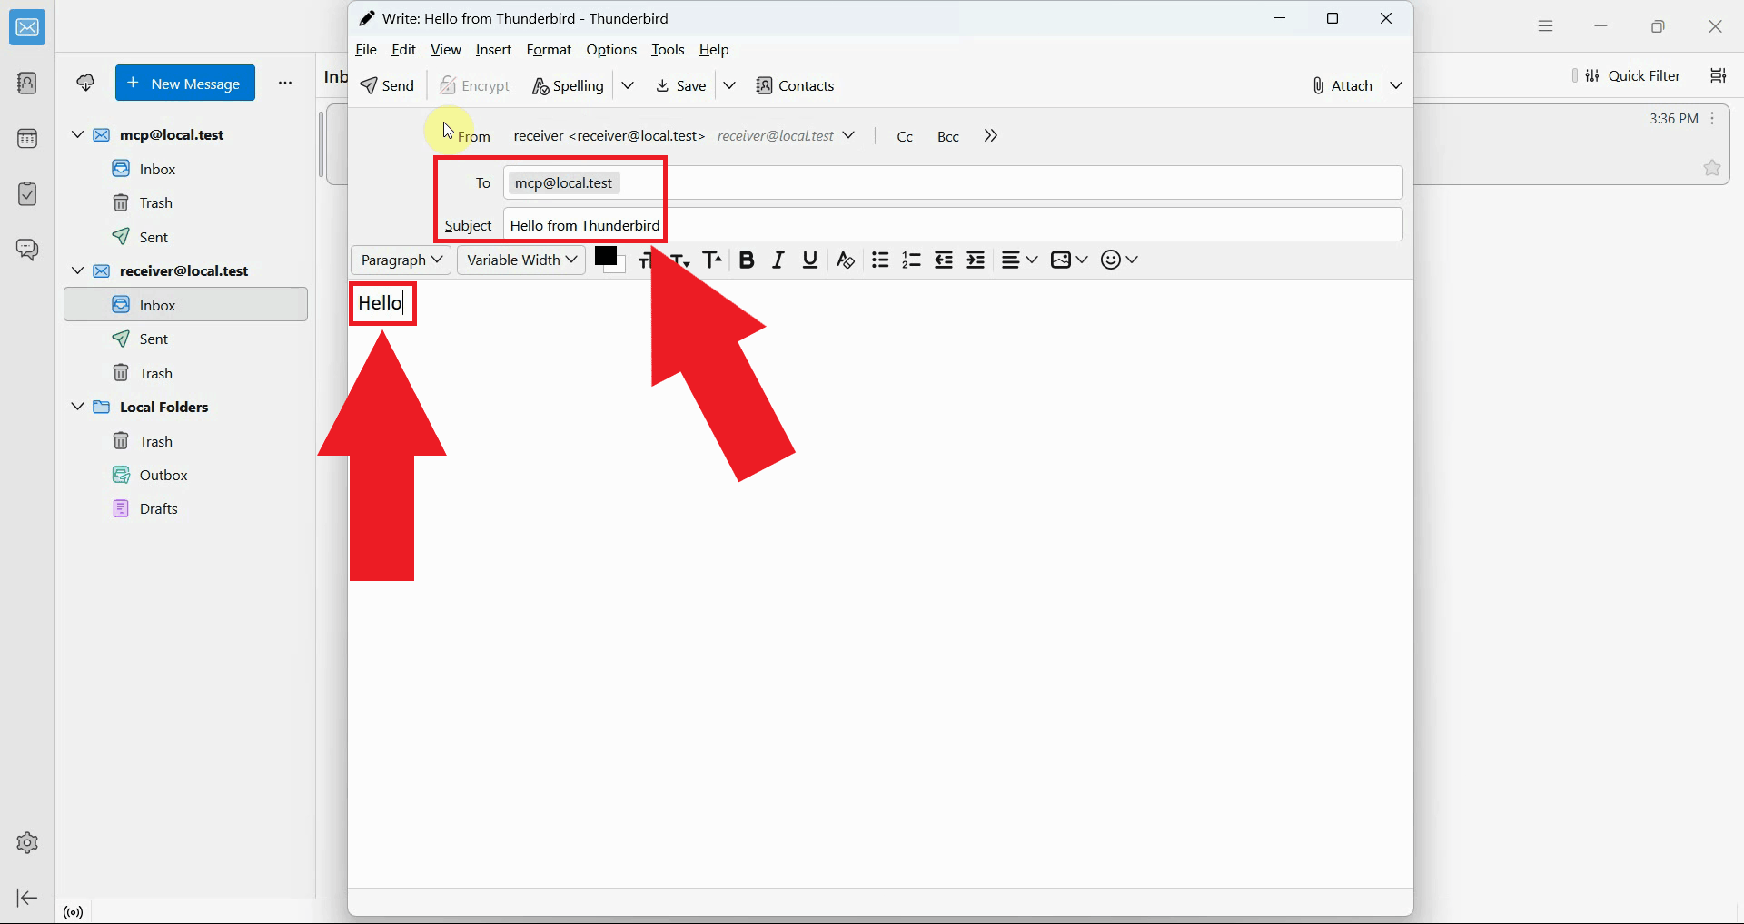Insert a bulleted list in the message
Image resolution: width=1744 pixels, height=924 pixels.
pos(879,260)
